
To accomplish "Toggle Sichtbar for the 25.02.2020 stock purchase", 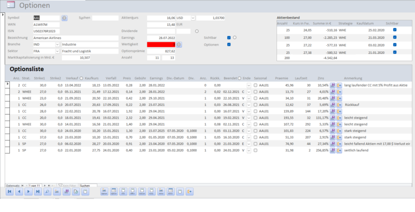I will 395,30.
